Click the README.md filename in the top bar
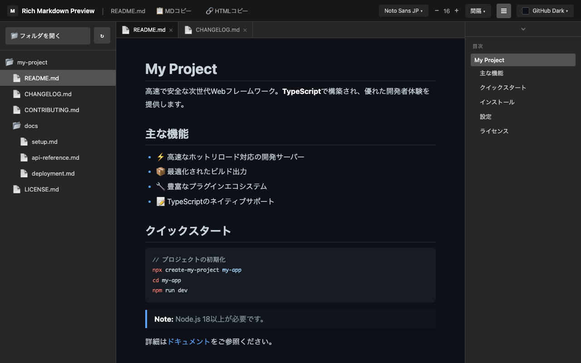This screenshot has width=581, height=363. 128,11
